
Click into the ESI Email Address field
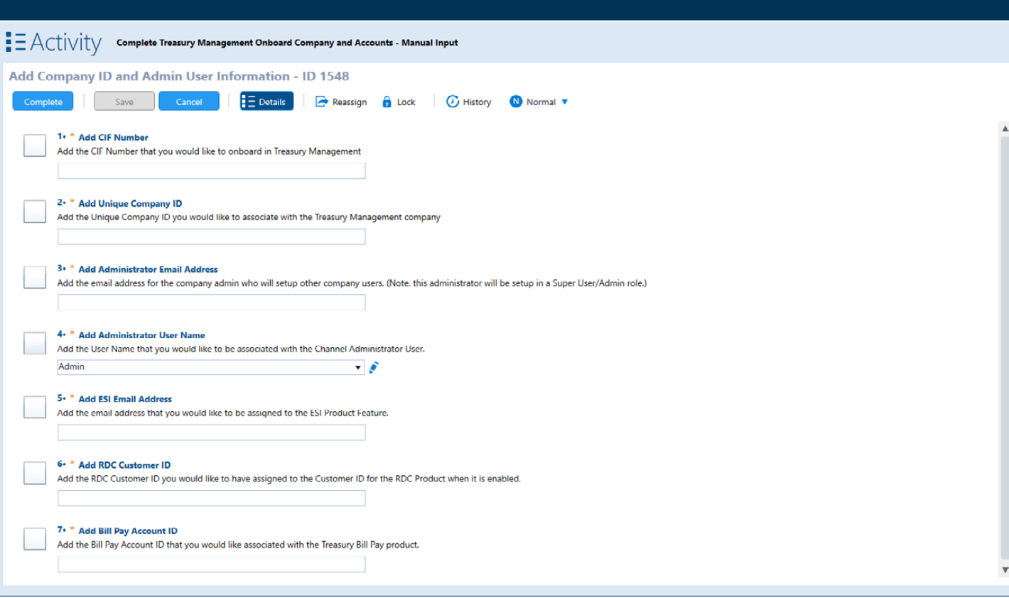(211, 433)
